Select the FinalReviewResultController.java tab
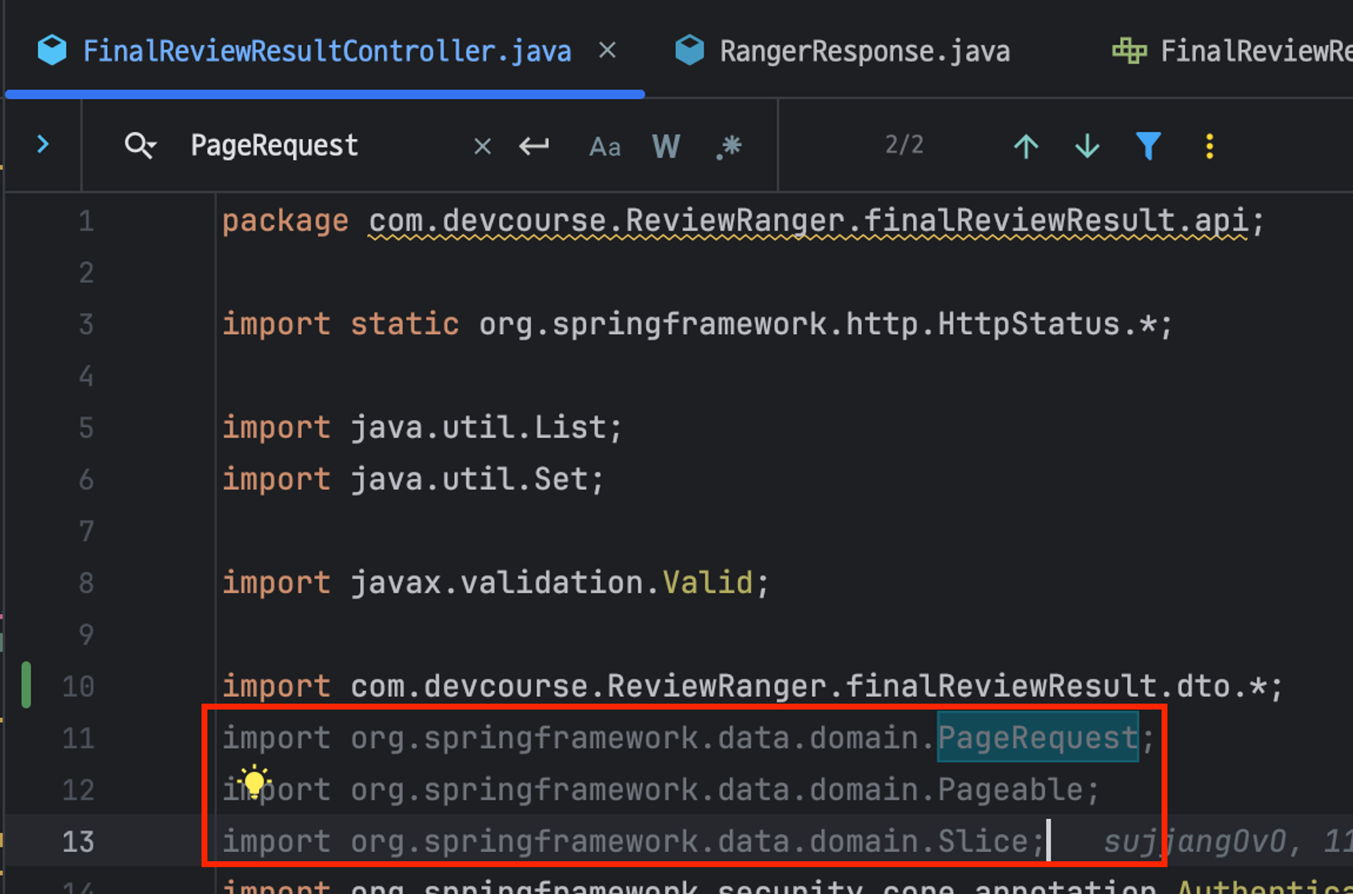1353x894 pixels. coord(327,51)
